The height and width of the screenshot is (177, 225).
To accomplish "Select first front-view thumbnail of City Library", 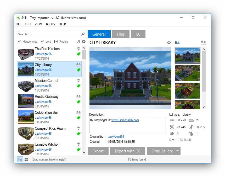I will (x=187, y=55).
